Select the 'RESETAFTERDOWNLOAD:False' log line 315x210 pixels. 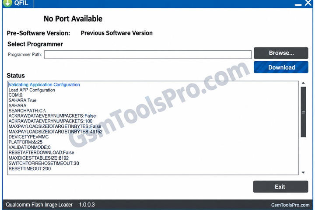(x=41, y=153)
